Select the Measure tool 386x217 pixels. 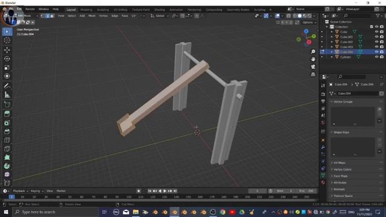pos(7,95)
